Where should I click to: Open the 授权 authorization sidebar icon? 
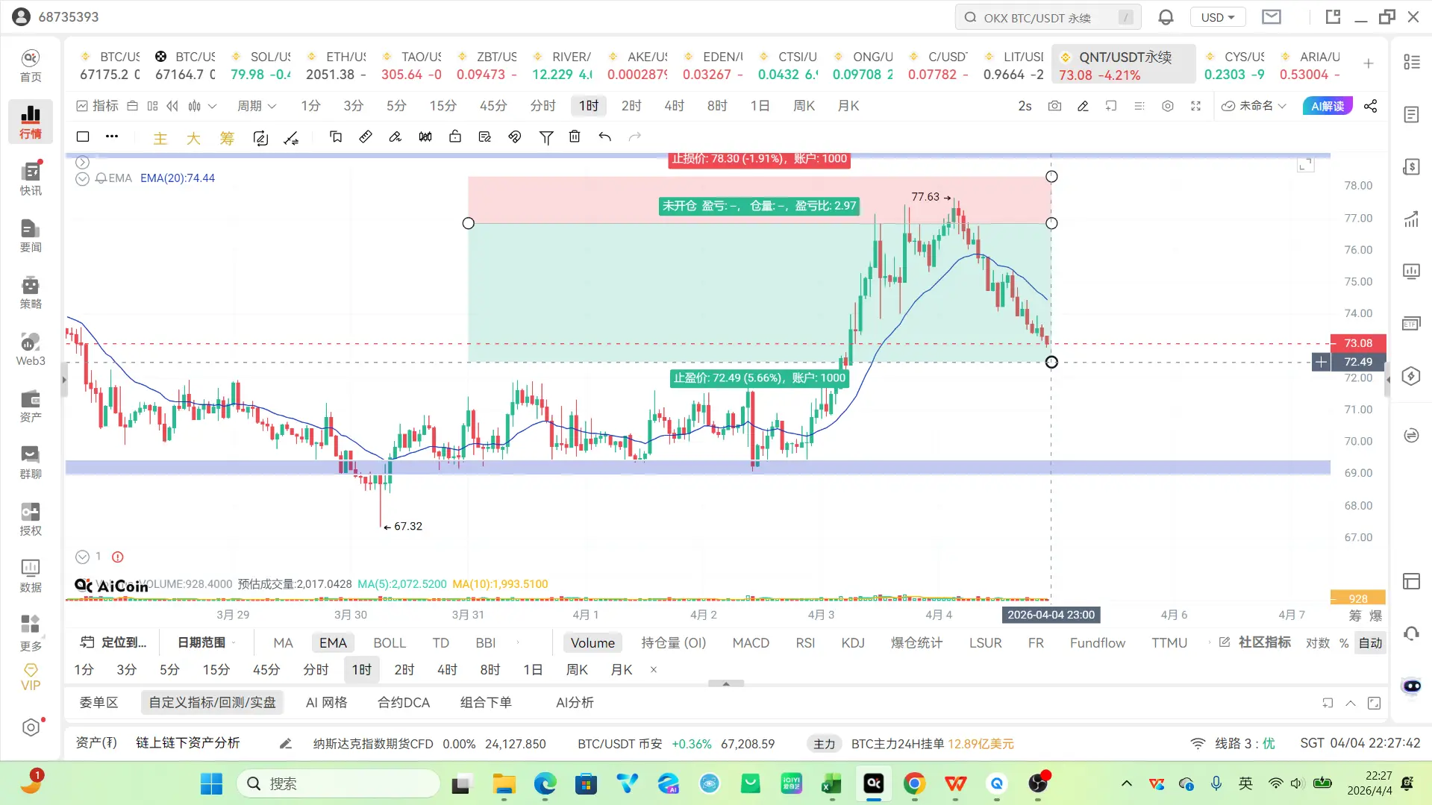[31, 519]
